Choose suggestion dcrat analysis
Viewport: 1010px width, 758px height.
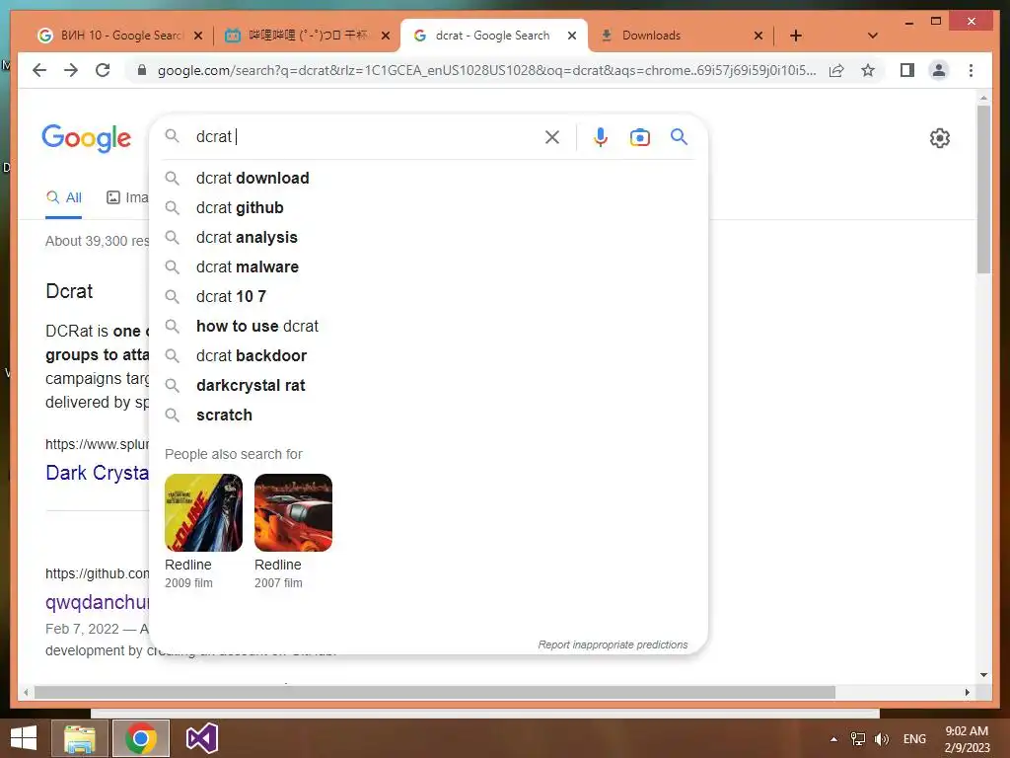428,237
